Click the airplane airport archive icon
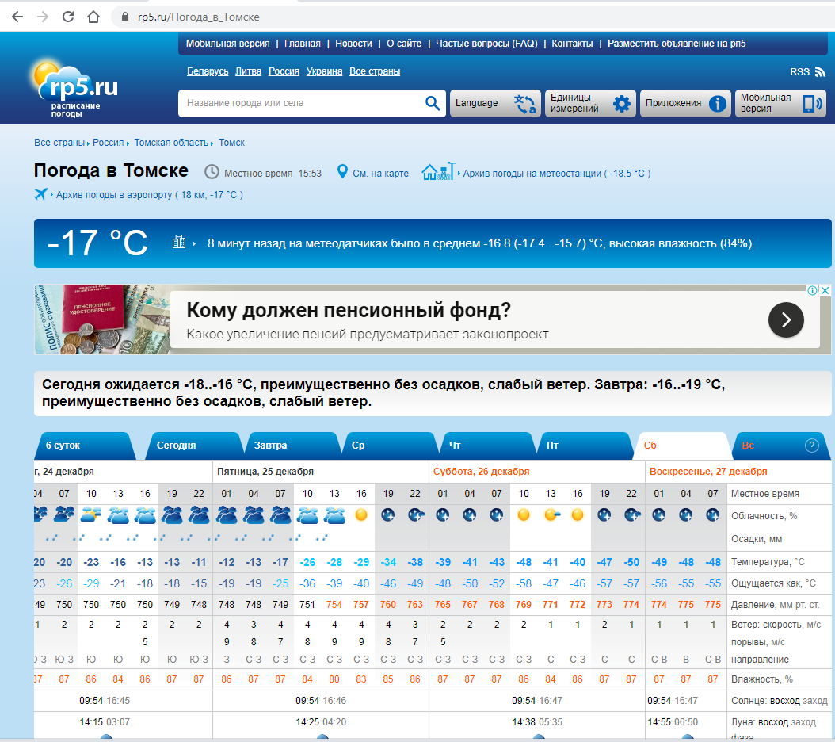The height and width of the screenshot is (742, 835). click(x=41, y=194)
